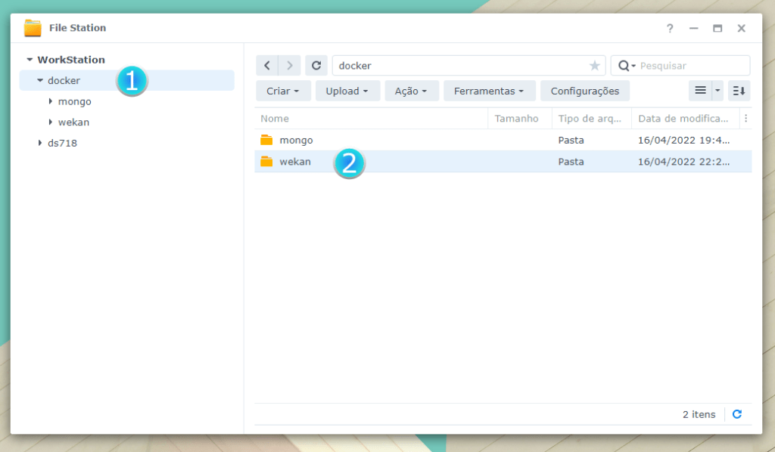Open the column options three-dot menu

pyautogui.click(x=745, y=119)
